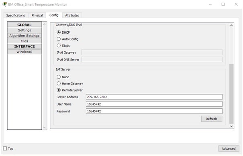Minimize the Smart Temperature Monitor window
The height and width of the screenshot is (156, 243).
(210, 4)
